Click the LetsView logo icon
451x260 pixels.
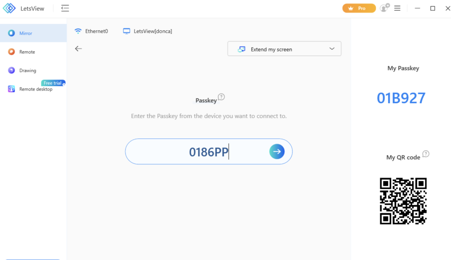coord(9,8)
